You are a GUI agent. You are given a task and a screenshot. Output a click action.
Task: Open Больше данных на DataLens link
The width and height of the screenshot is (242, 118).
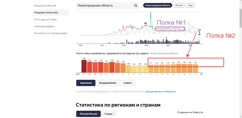(x=161, y=92)
